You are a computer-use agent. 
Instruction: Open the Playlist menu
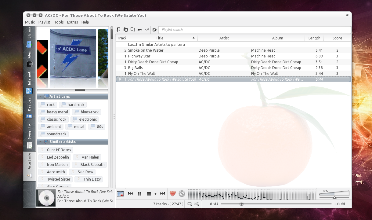pyautogui.click(x=44, y=22)
